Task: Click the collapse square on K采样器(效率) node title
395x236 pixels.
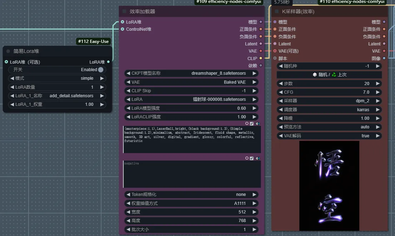Action: (x=277, y=11)
